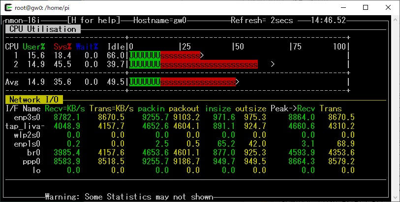Viewport: 400px width, 202px height.
Task: Click the scrollbar up arrow
Action: point(395,19)
